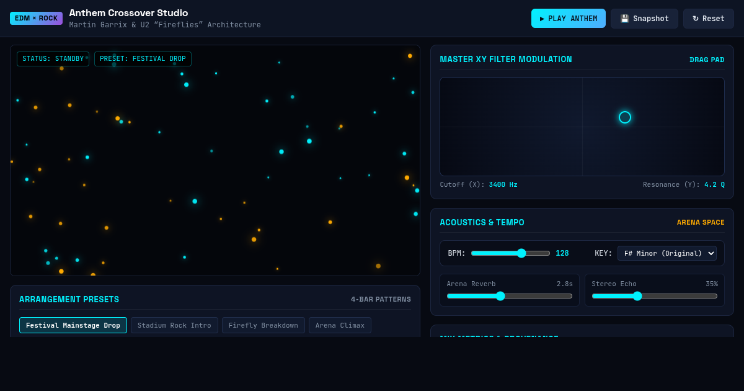Screen dimensions: 744x391
Task: Adjust the Arena Reverb slider
Action: point(510,296)
